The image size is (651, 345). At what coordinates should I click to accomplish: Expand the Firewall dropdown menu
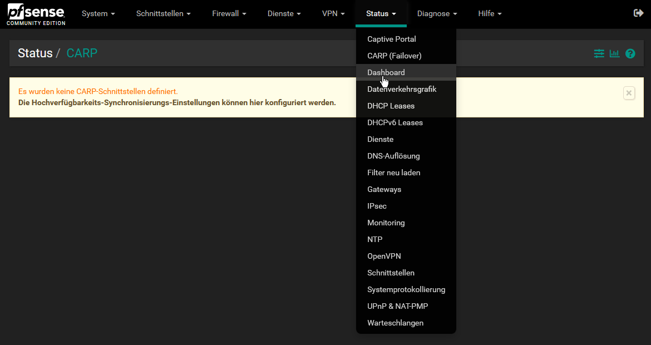[x=229, y=14]
